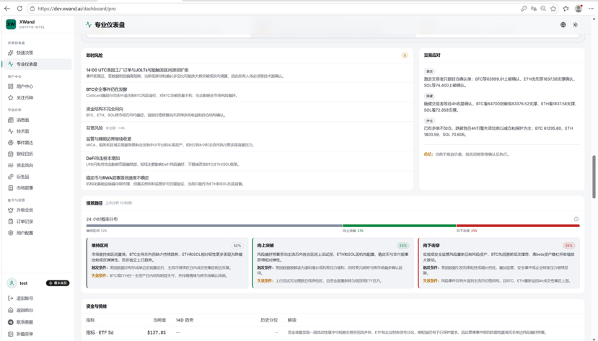
Task: Click the 持仓 strategy tag
Action: click(x=429, y=121)
